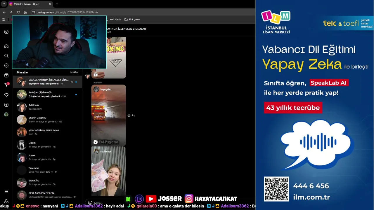Click 'Shahin bir dosya eki gönderdi.' preview
The width and height of the screenshot is (374, 210).
[43, 121]
